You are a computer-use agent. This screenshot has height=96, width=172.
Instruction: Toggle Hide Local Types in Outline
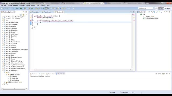[x=162, y=12]
